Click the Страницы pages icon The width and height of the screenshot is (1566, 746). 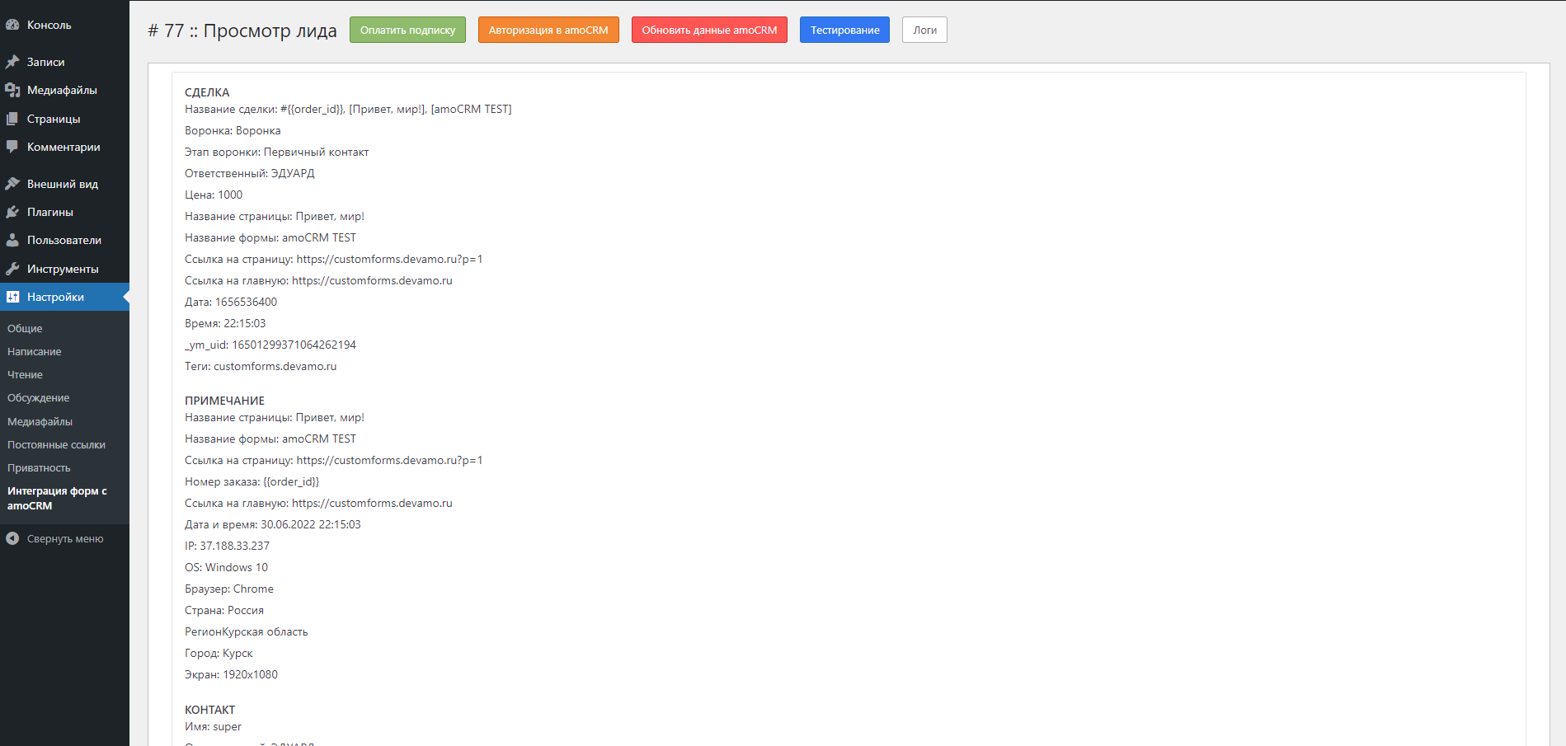(x=12, y=119)
